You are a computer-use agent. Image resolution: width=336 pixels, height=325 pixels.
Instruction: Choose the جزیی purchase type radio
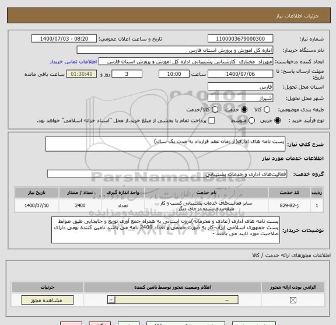(278, 120)
